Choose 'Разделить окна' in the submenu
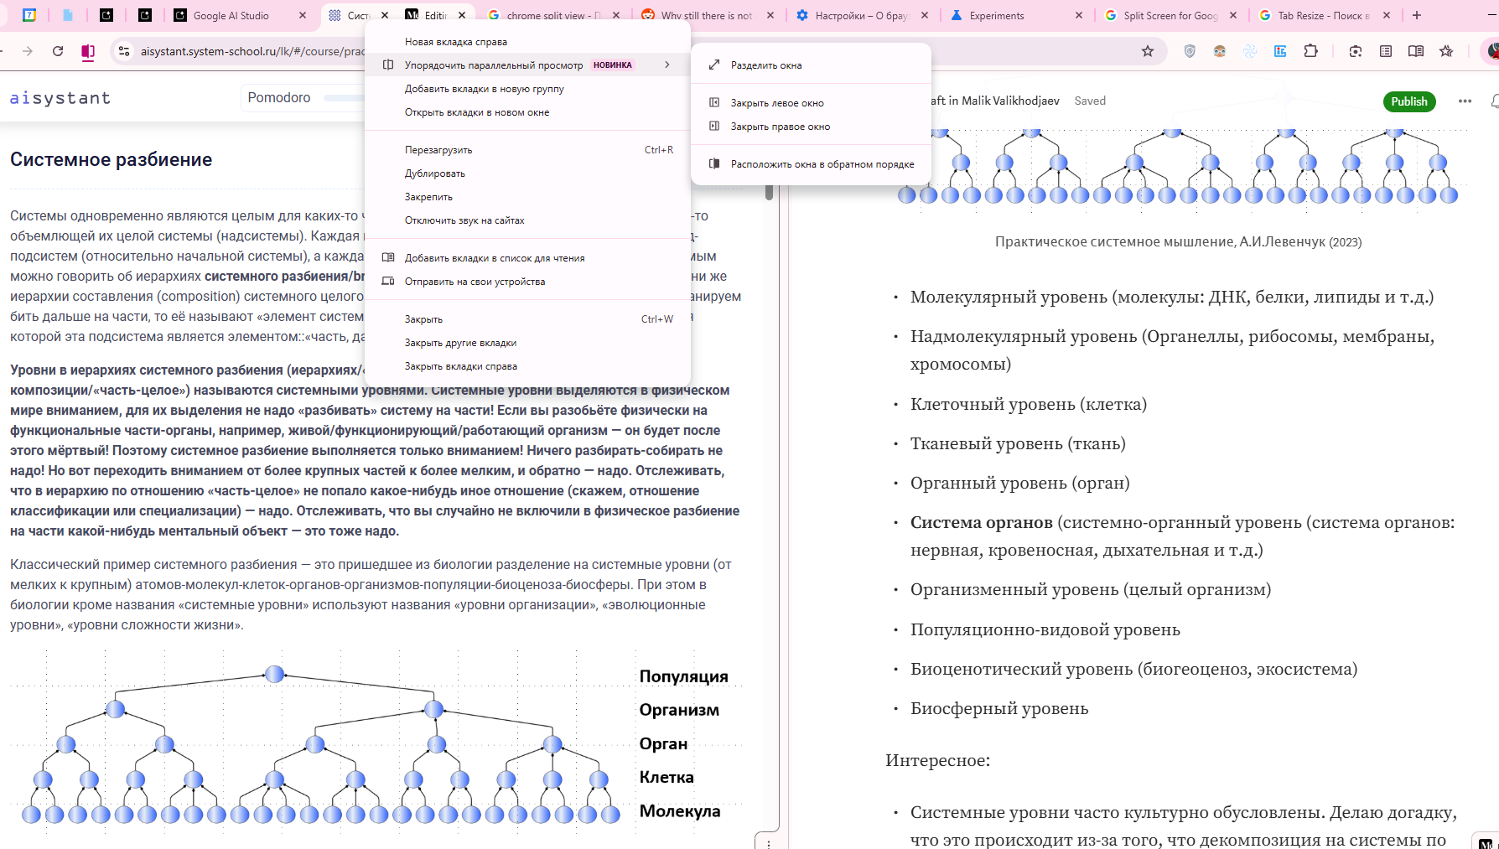The image size is (1499, 849). tap(765, 65)
